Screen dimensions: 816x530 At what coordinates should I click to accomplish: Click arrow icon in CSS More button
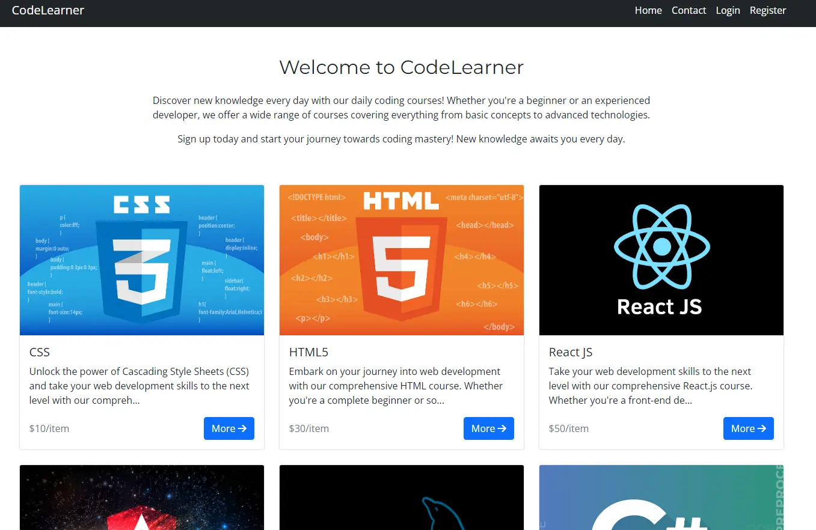(x=242, y=428)
